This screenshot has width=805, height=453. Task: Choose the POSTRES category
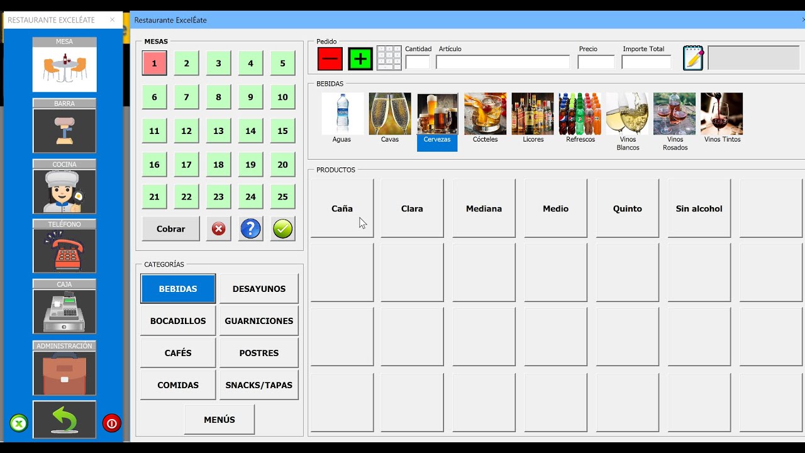pos(259,353)
